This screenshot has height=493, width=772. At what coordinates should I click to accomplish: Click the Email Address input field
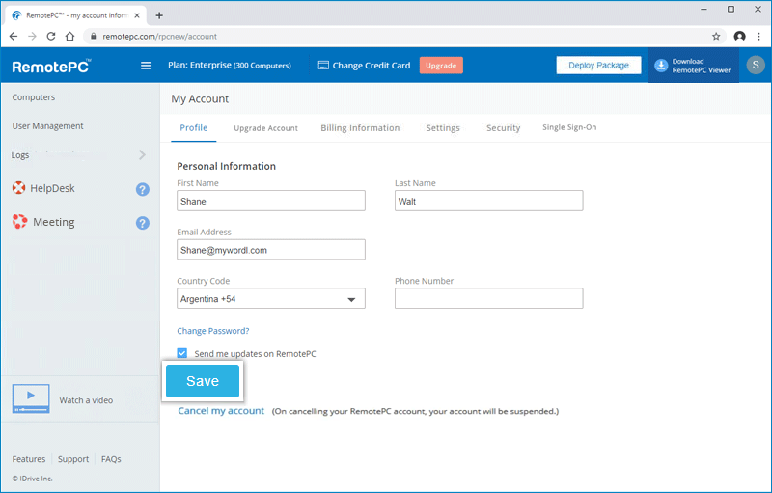(271, 250)
